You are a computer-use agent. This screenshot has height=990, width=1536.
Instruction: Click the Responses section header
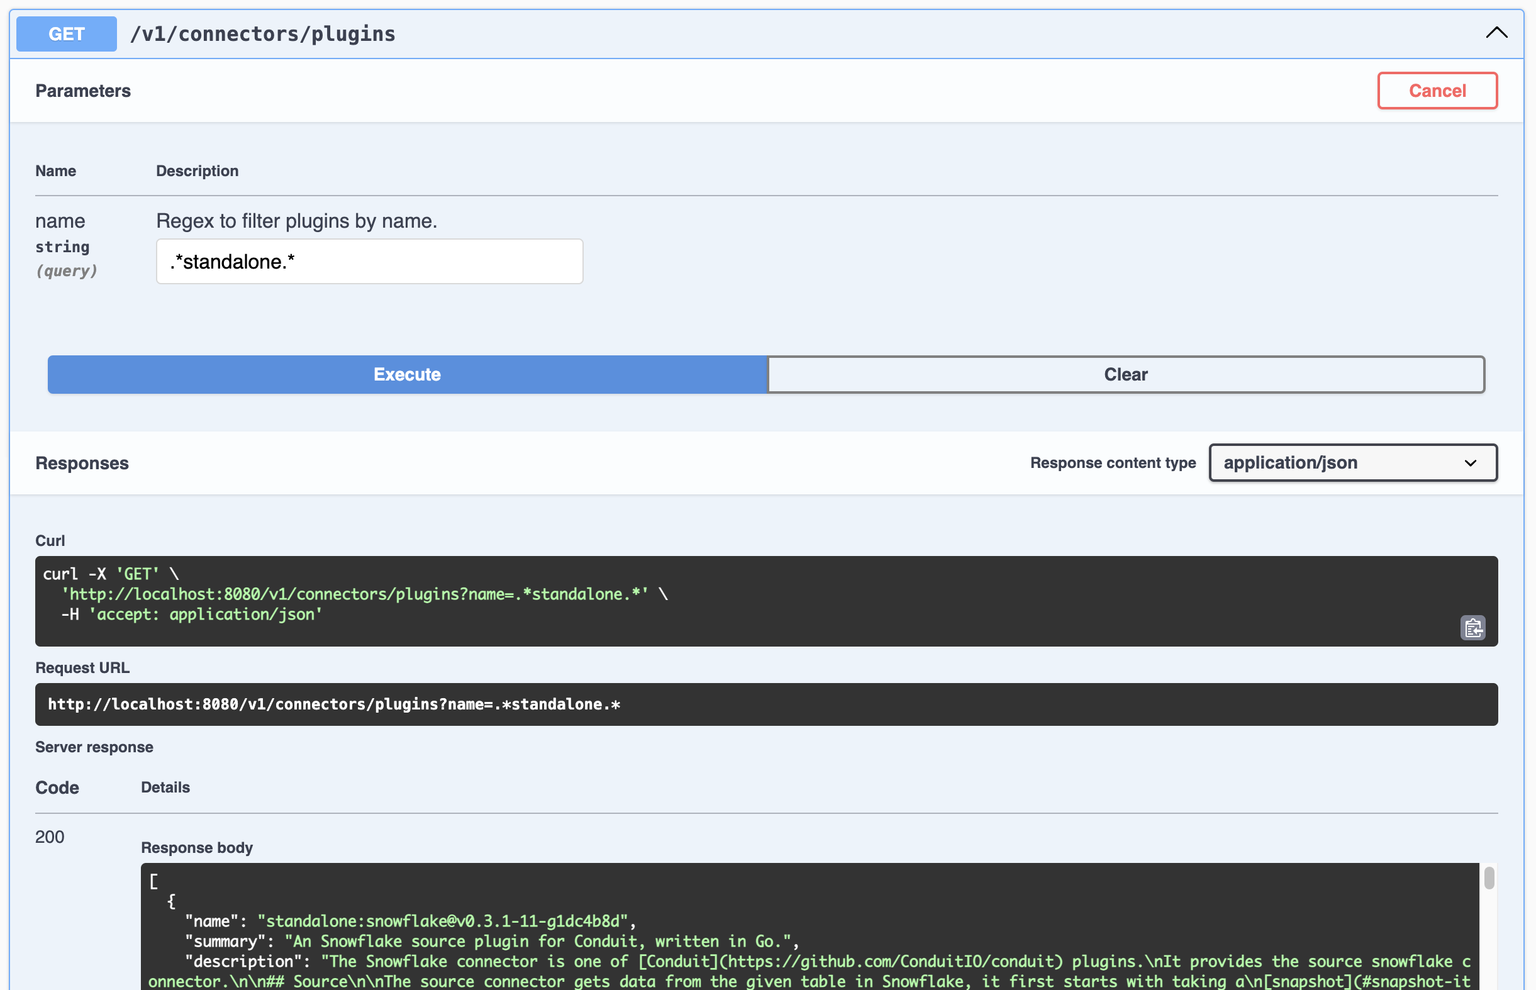82,463
